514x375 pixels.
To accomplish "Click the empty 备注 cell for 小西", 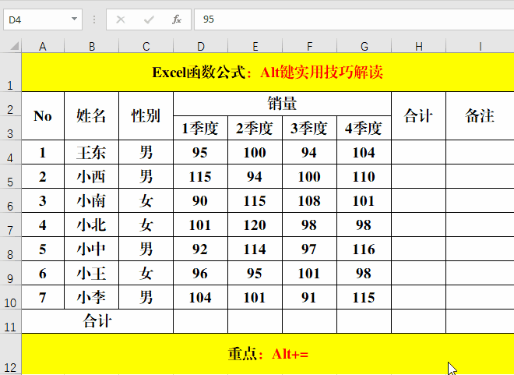I will pyautogui.click(x=480, y=176).
